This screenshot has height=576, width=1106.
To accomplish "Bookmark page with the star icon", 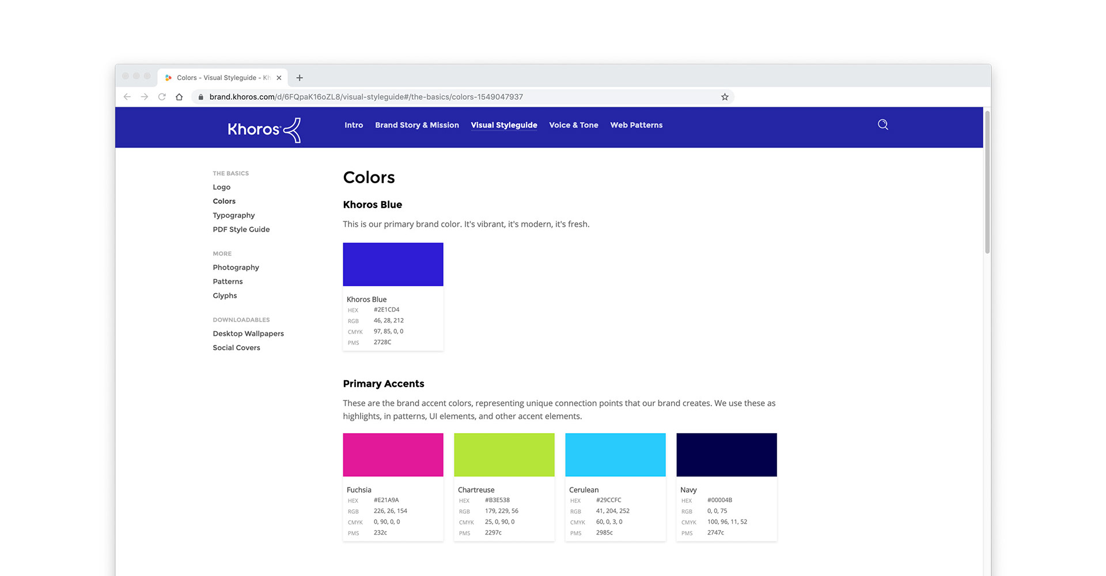I will tap(725, 97).
